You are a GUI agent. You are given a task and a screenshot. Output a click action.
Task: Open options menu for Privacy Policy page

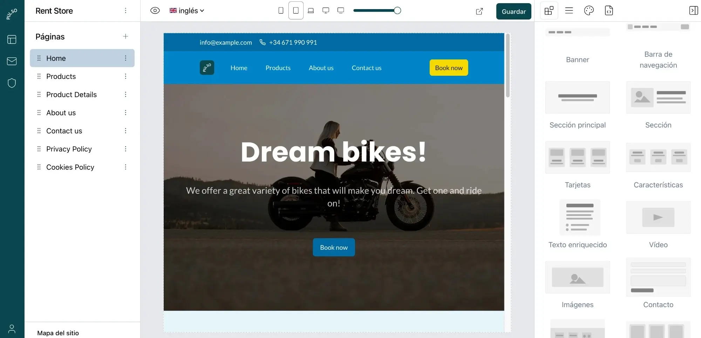[x=125, y=149]
